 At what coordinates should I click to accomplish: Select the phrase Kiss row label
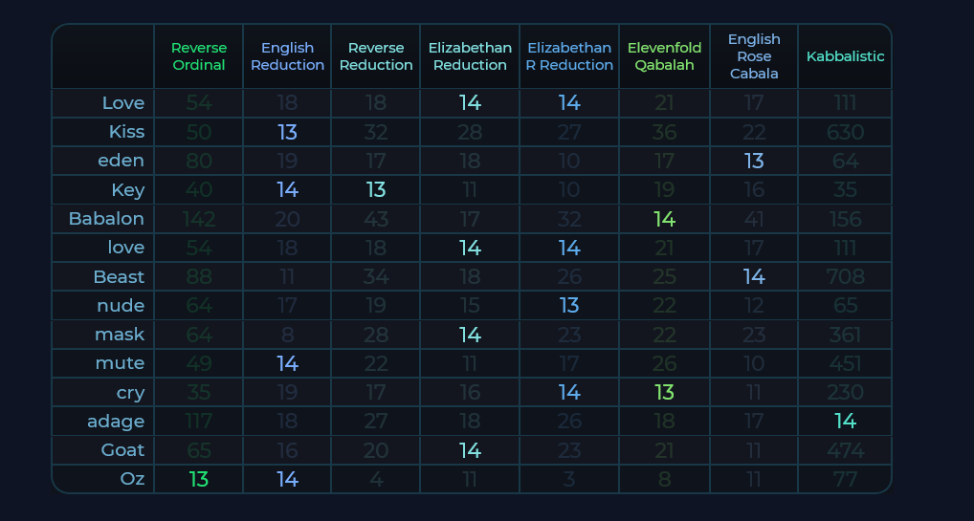pyautogui.click(x=126, y=132)
